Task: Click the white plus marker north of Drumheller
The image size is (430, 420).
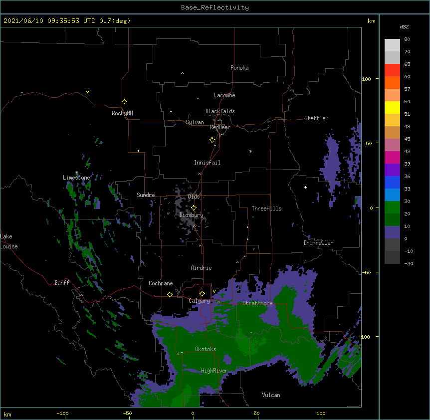Action: tap(305, 187)
